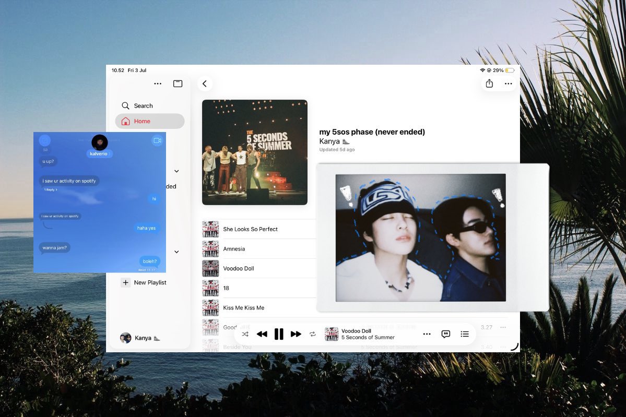
Task: Go back with the left chevron button
Action: pyautogui.click(x=205, y=84)
